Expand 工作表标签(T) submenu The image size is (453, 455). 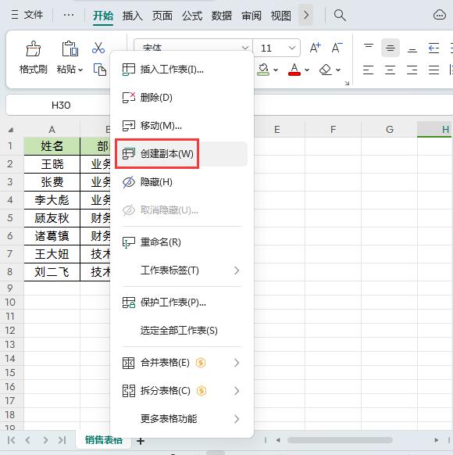[181, 270]
